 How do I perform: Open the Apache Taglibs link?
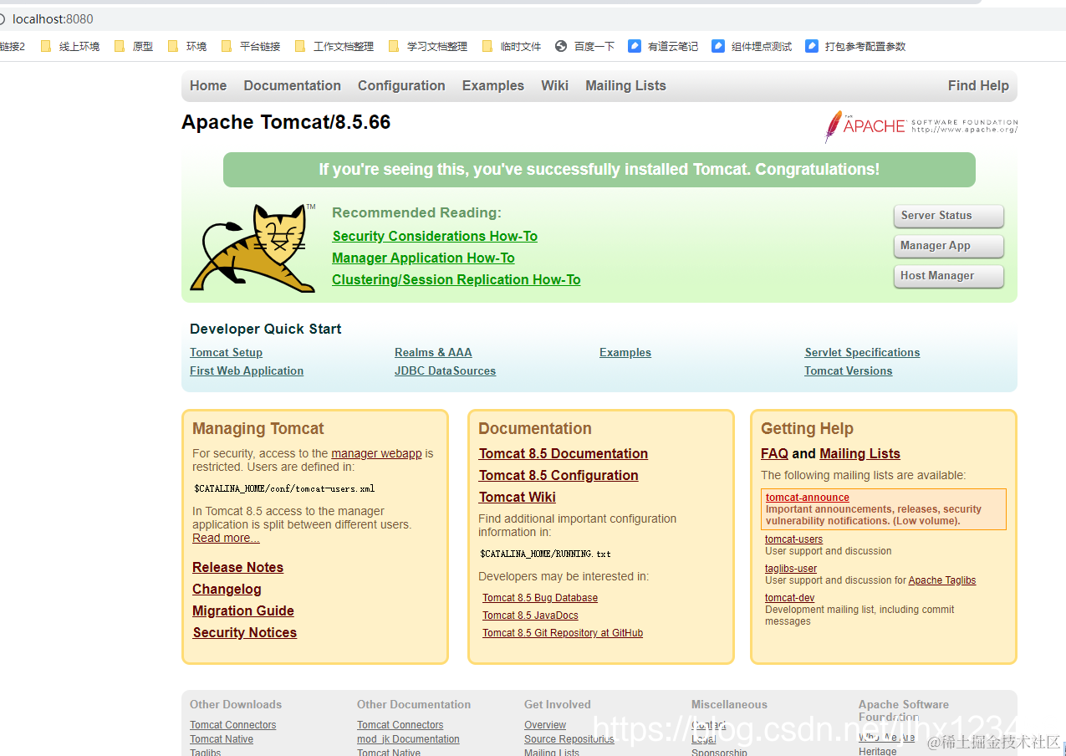[942, 580]
